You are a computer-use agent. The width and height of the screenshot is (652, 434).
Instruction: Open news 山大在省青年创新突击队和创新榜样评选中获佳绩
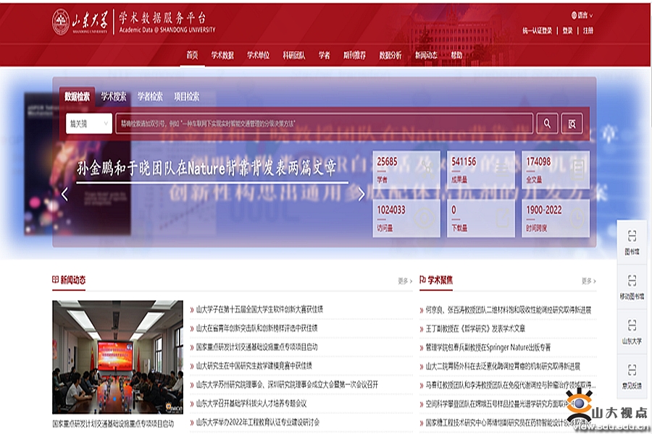[x=256, y=328]
